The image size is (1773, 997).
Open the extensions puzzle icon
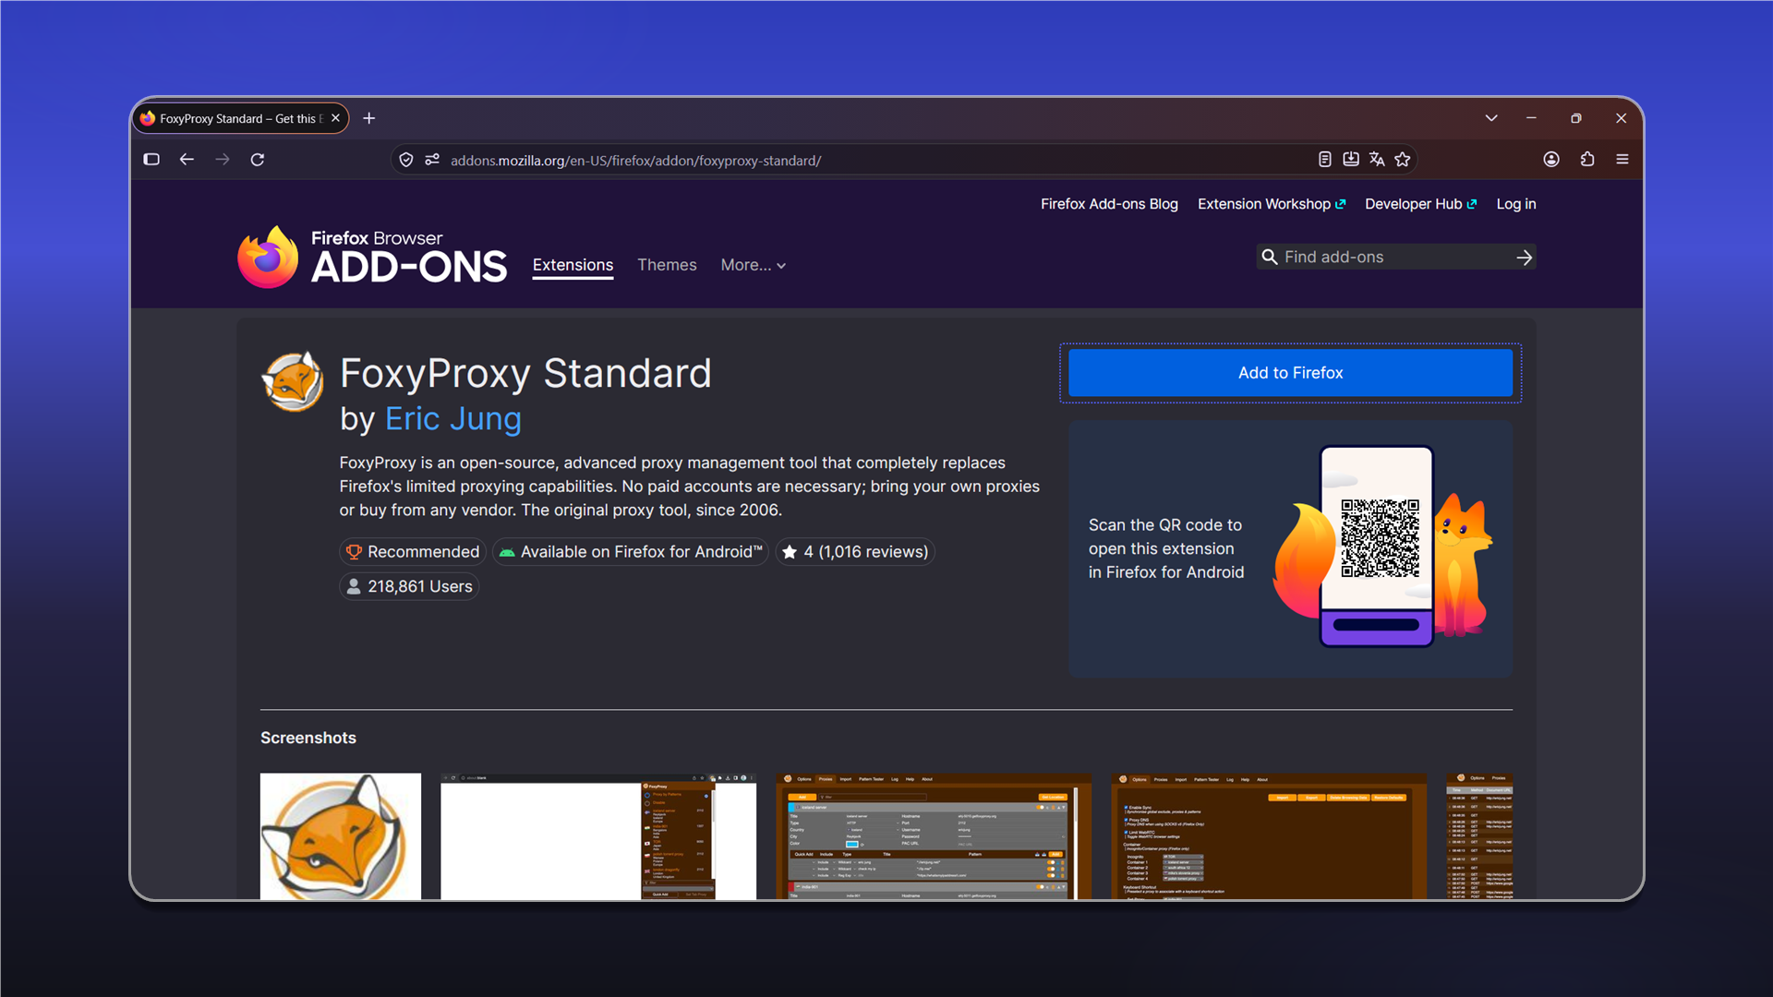[x=1587, y=160]
